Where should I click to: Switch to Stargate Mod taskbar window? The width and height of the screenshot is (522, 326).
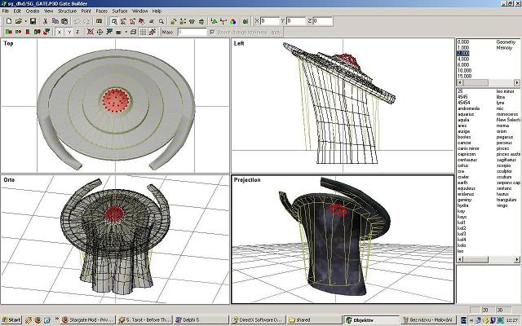coord(88,319)
